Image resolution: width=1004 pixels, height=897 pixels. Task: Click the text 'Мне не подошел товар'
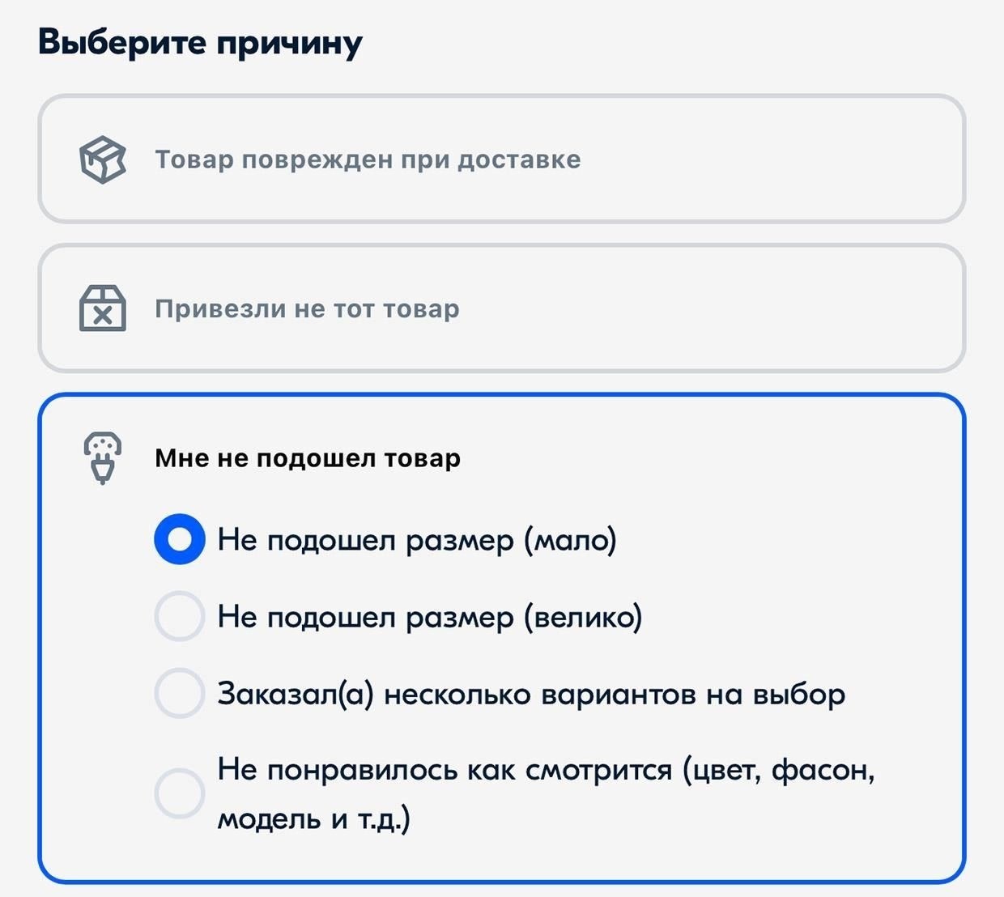[308, 457]
